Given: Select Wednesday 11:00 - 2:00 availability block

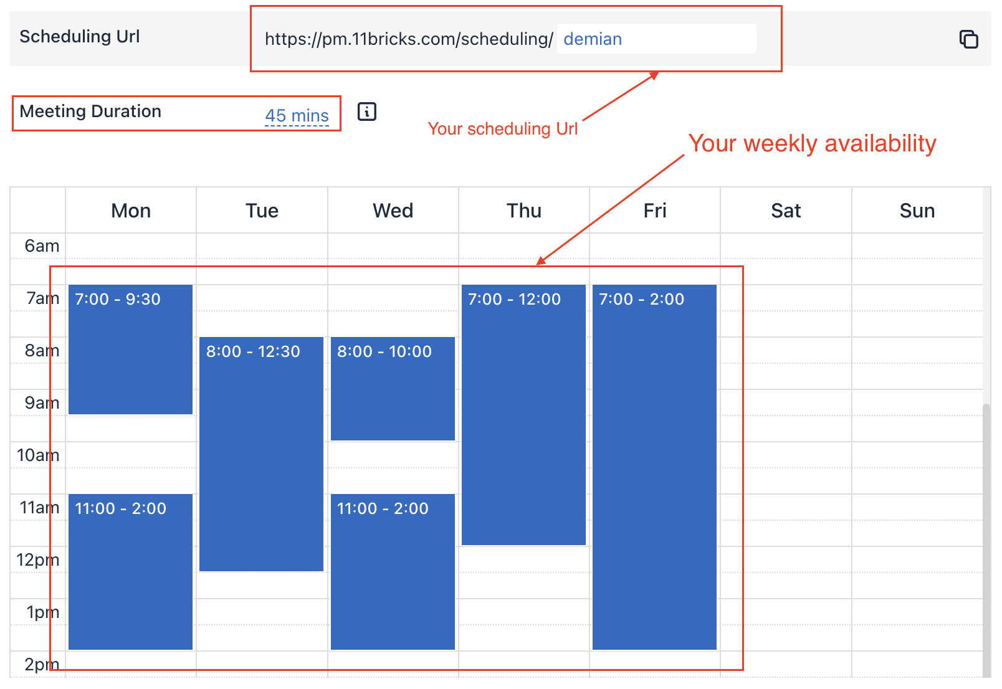Looking at the screenshot, I should click(393, 571).
